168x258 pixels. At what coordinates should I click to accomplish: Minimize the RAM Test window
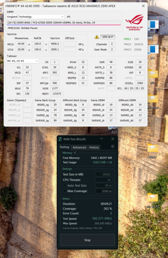click(102, 139)
